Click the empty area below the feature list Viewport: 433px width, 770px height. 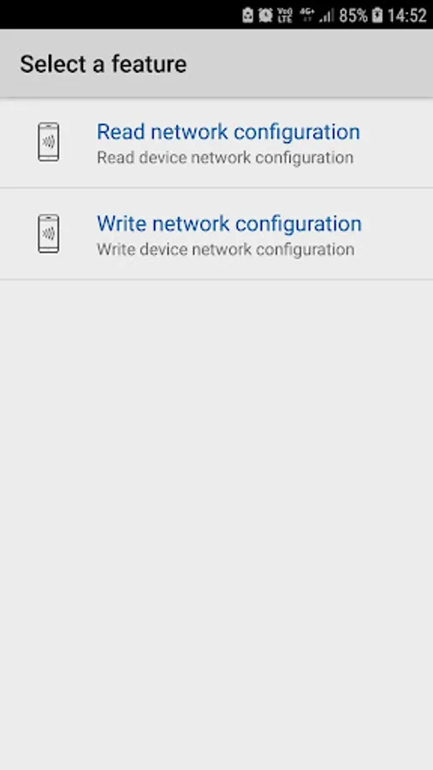216,524
